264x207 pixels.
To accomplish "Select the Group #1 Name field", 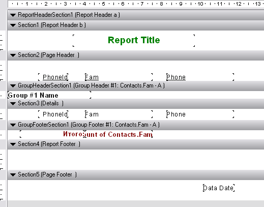I will coord(49,95).
